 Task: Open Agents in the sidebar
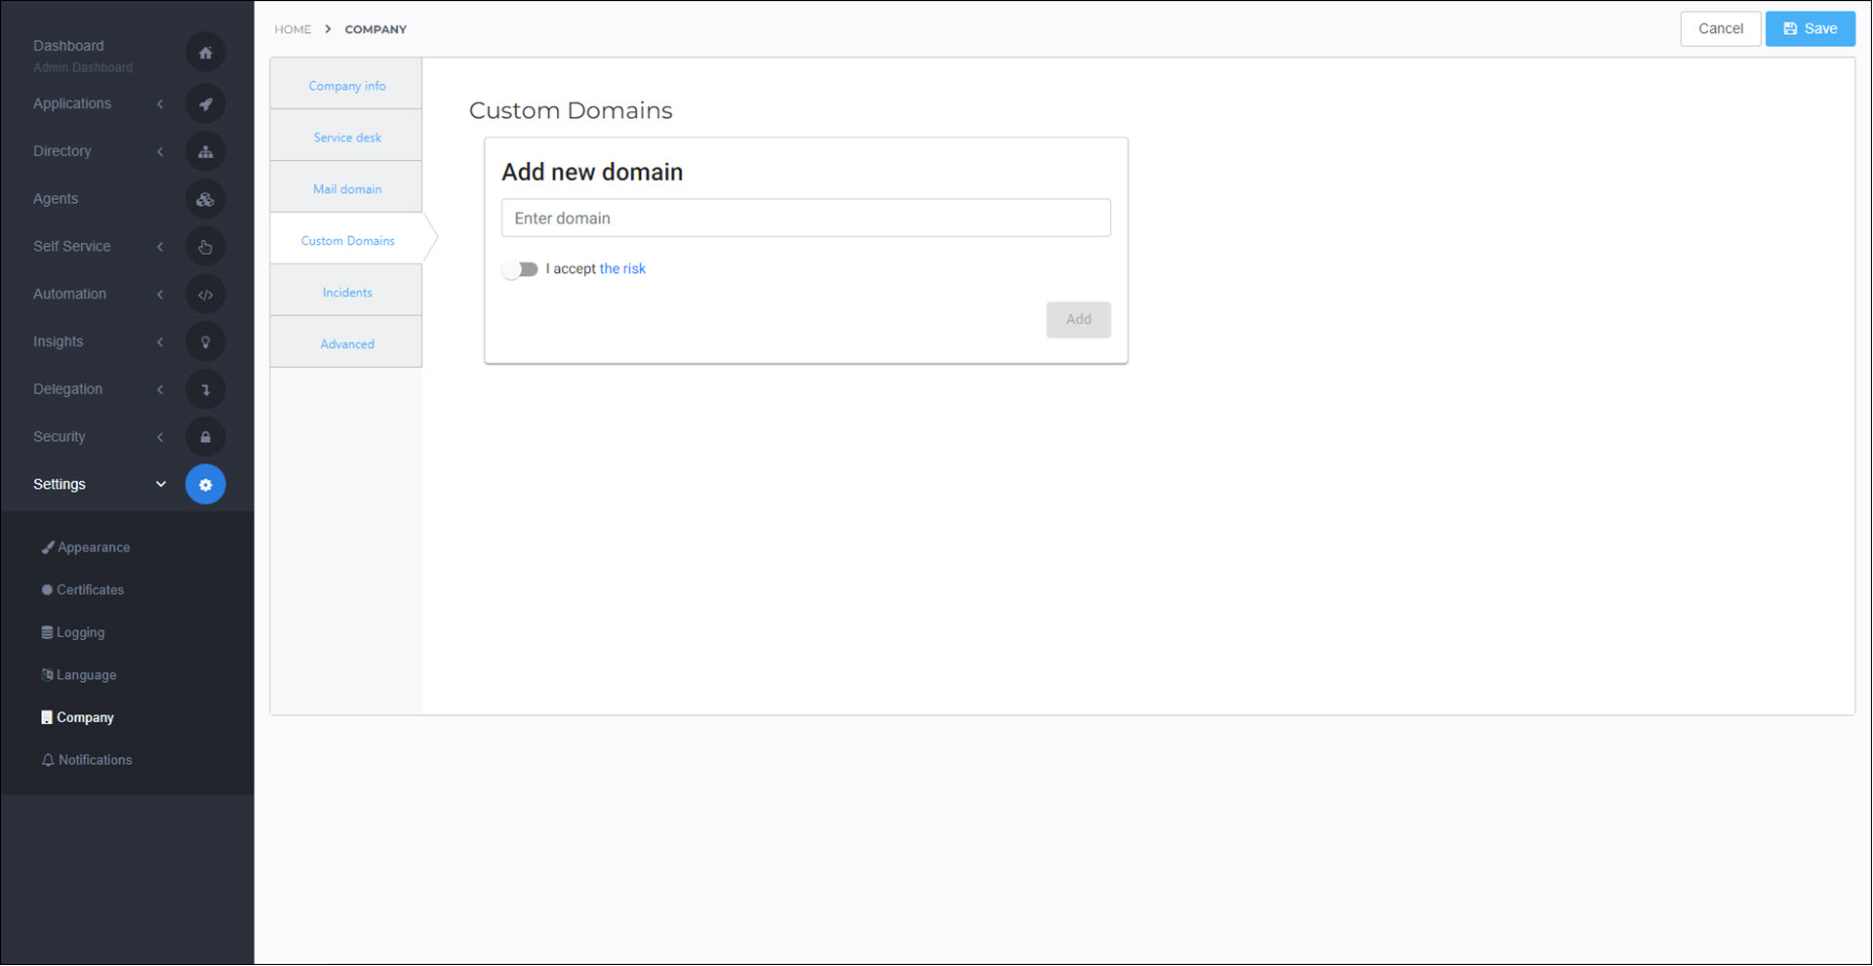56,199
